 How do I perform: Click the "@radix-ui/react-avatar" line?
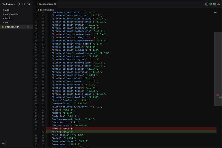(x=75, y=25)
